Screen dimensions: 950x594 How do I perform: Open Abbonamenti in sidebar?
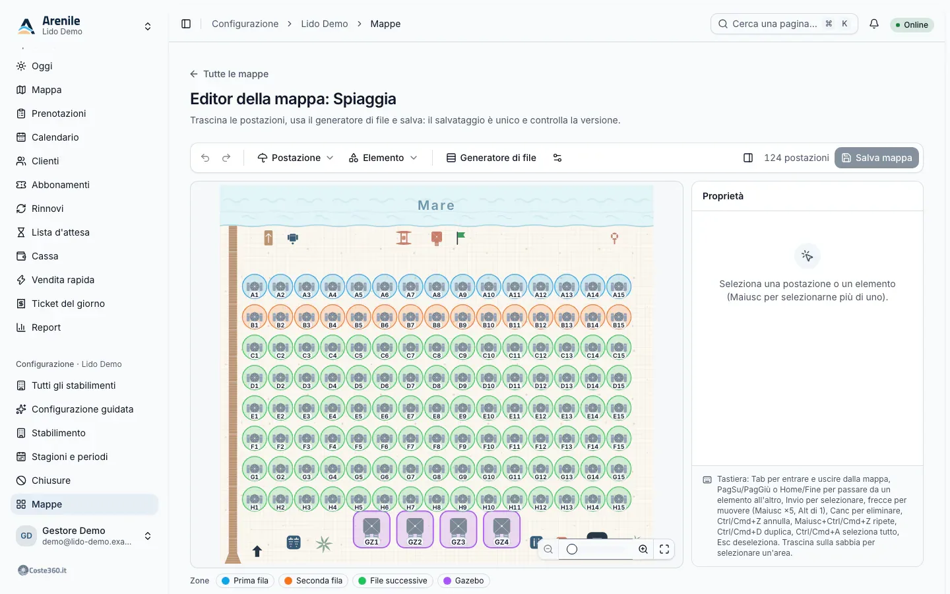tap(84, 185)
